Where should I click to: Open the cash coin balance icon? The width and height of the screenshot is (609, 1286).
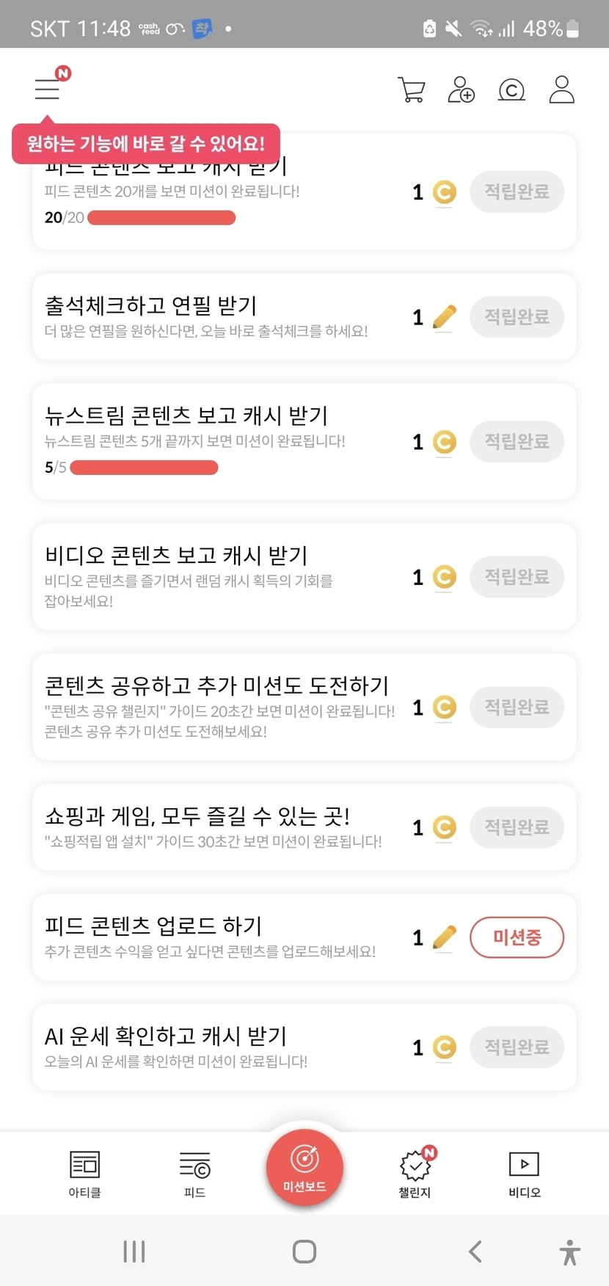511,90
